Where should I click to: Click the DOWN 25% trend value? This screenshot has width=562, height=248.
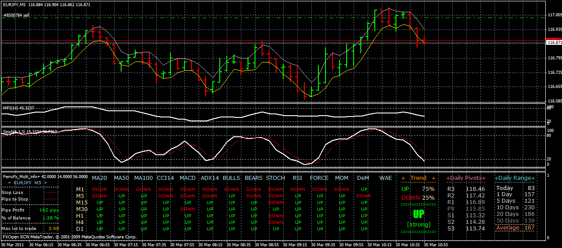pos(418,198)
